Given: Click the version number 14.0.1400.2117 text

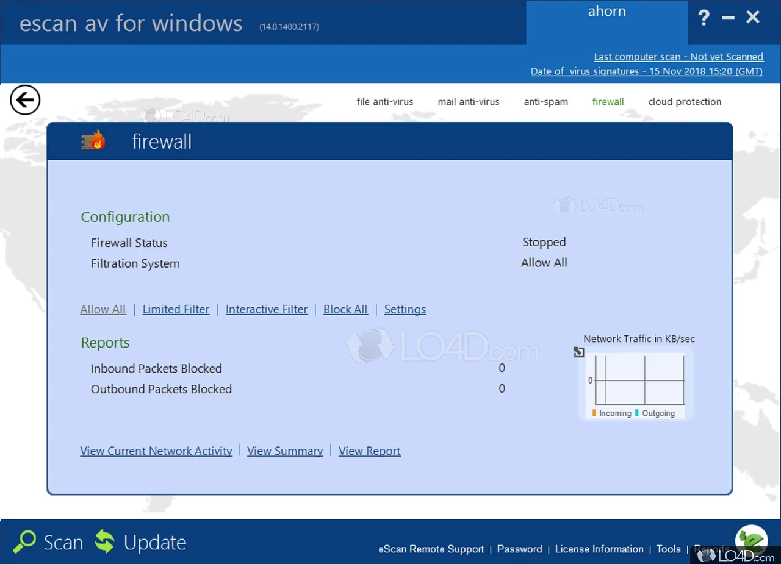Looking at the screenshot, I should [x=289, y=27].
